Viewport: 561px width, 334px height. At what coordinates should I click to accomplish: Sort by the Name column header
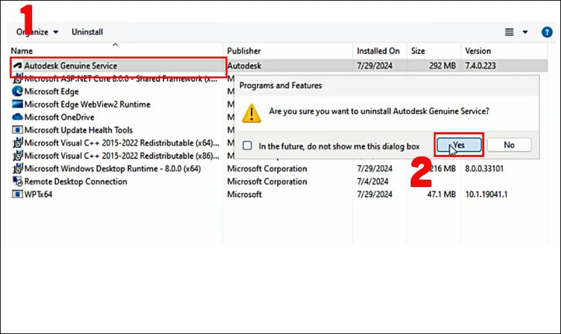click(21, 51)
